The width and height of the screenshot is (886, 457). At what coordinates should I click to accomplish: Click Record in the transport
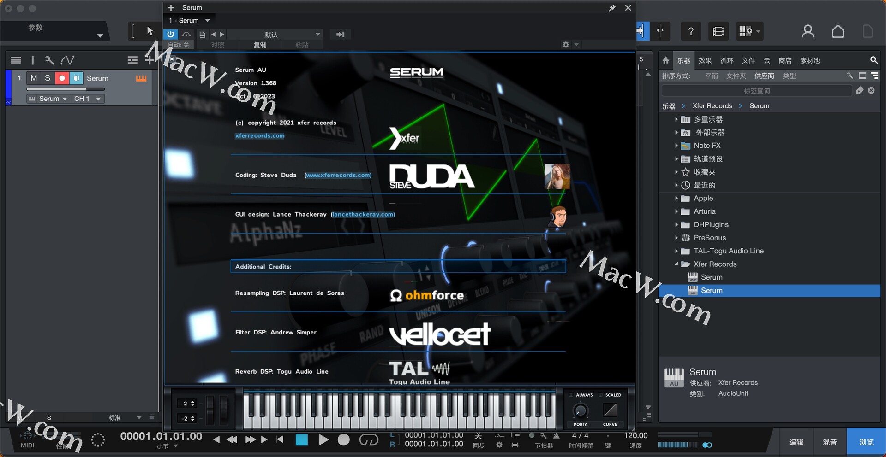coord(344,440)
